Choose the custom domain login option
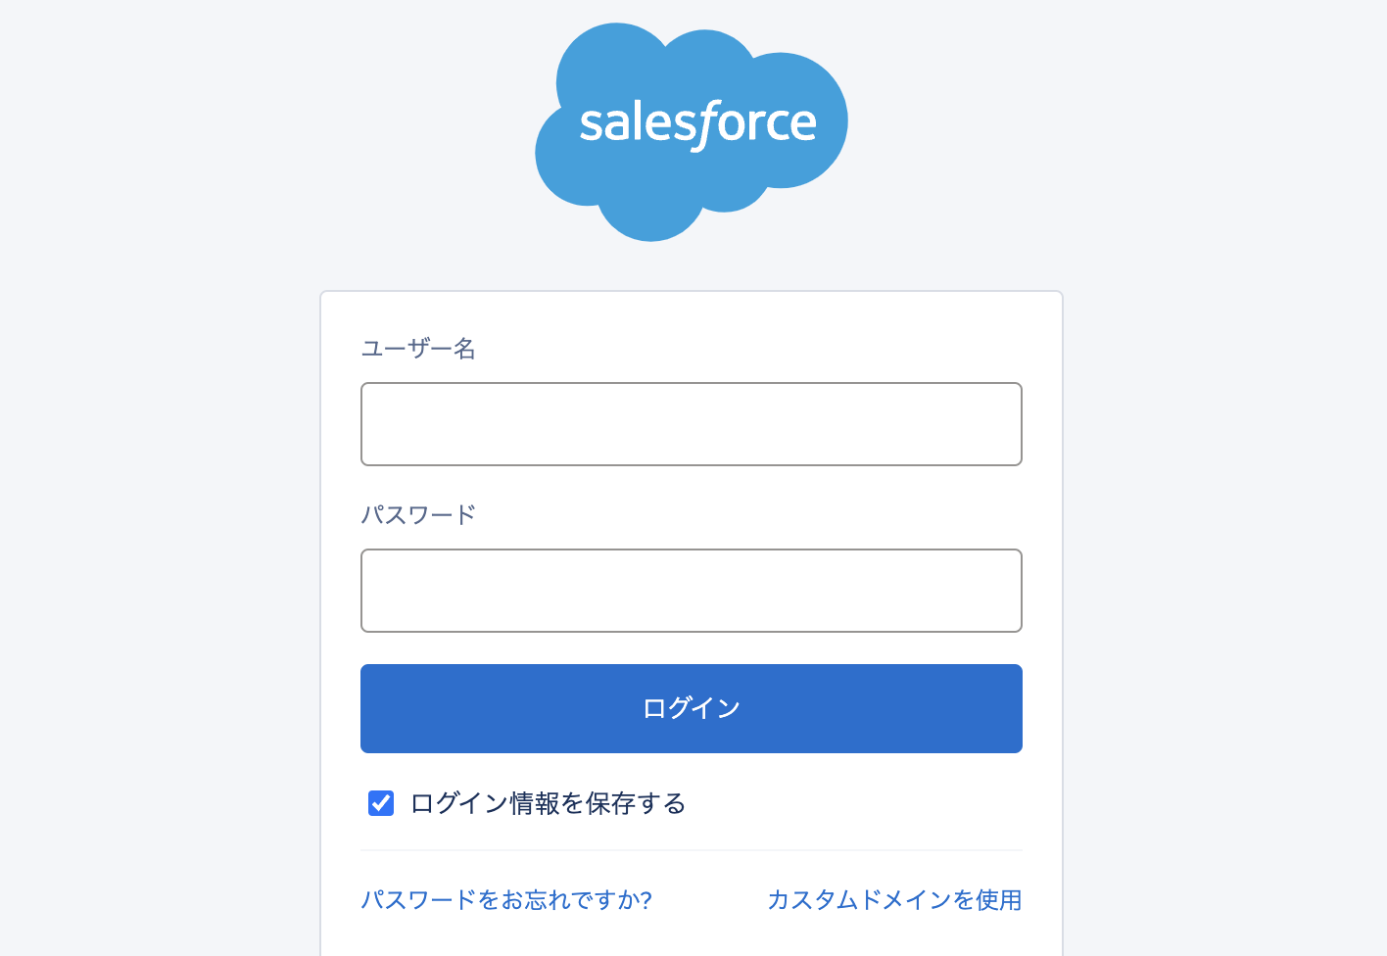This screenshot has height=956, width=1387. 894,899
